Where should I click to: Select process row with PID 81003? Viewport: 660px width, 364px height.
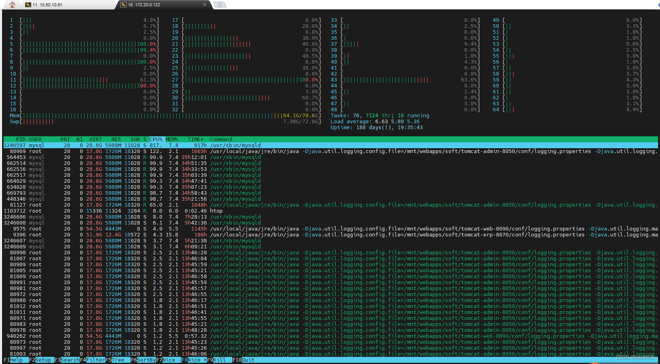[330, 354]
